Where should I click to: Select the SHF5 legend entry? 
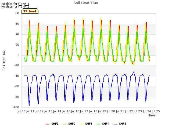pos(120,124)
